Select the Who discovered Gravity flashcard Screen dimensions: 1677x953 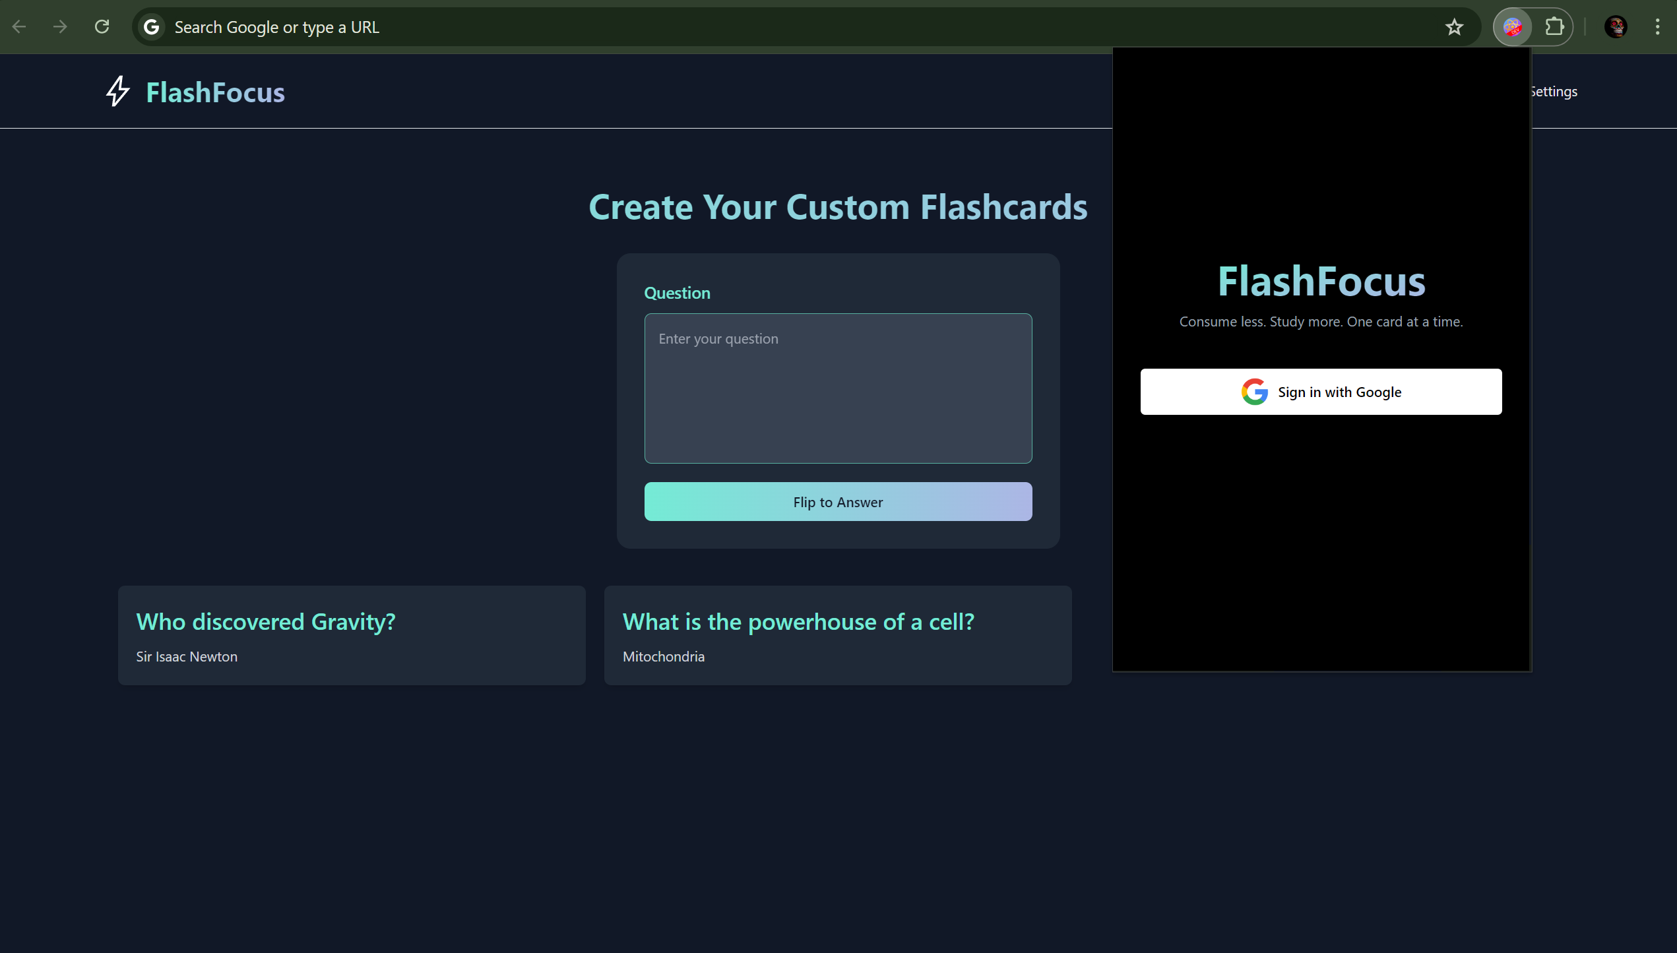click(x=352, y=635)
